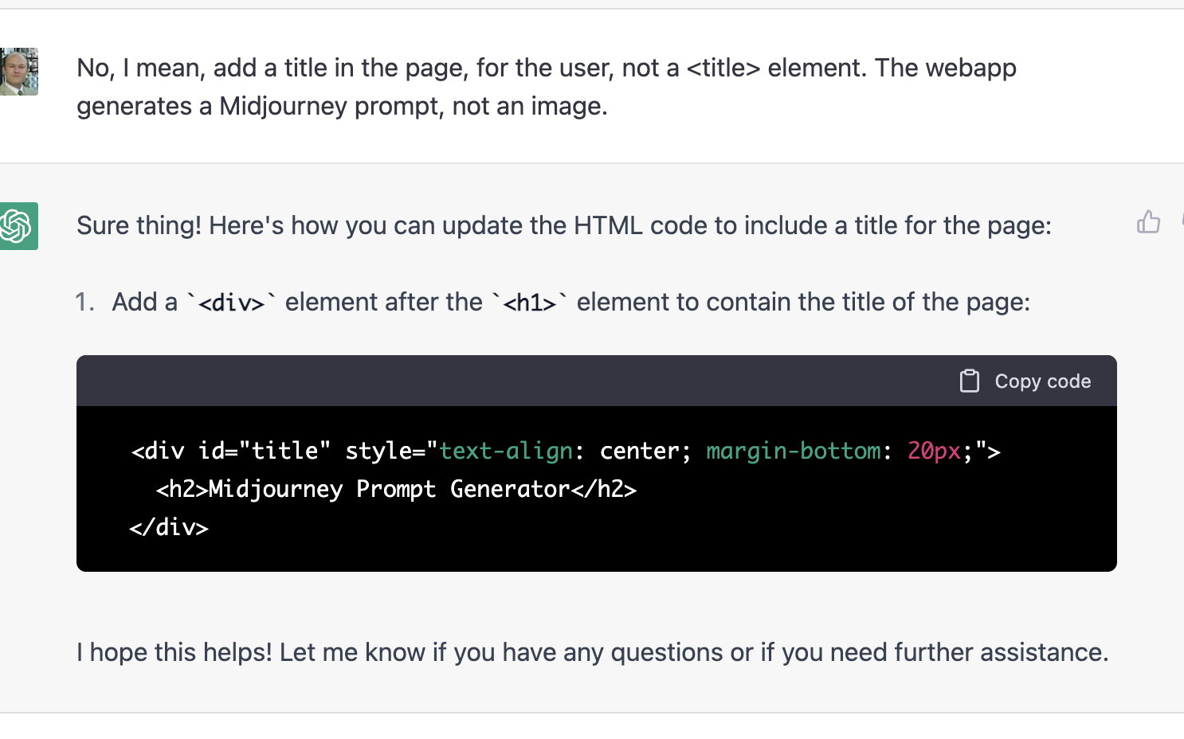This screenshot has height=739, width=1184.
Task: Click the code line with <h2>Midjourney Prompt Generator
Action: 396,489
